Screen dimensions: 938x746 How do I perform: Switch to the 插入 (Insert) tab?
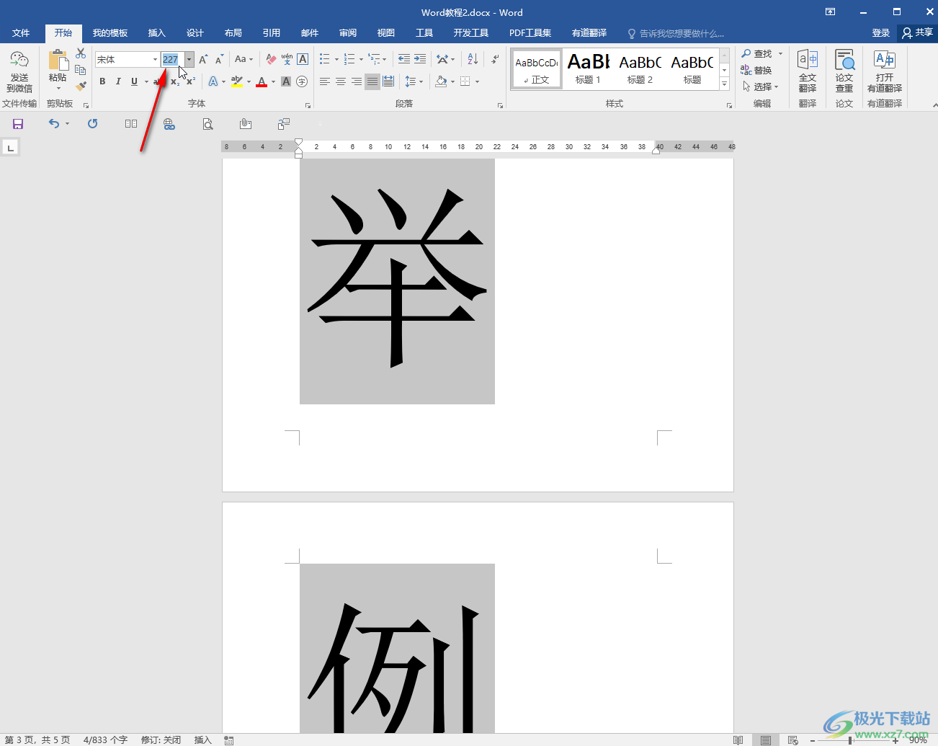pos(156,33)
